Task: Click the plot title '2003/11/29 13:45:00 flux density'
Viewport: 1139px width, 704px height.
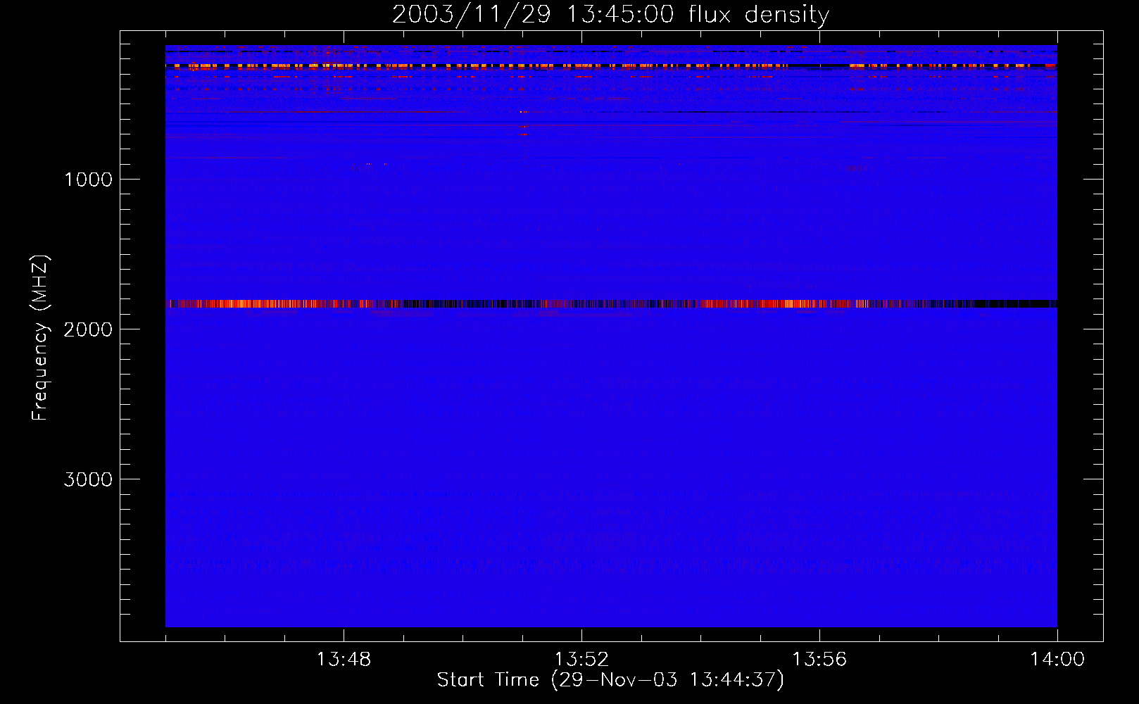Action: point(610,15)
